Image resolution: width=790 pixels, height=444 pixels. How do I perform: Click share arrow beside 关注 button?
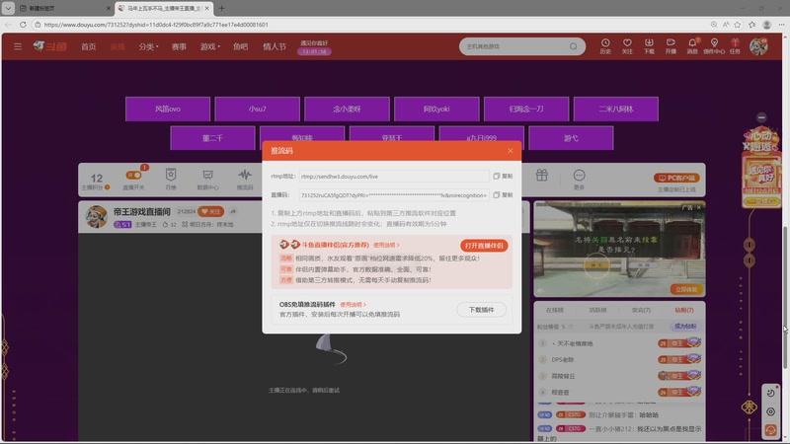tap(233, 211)
